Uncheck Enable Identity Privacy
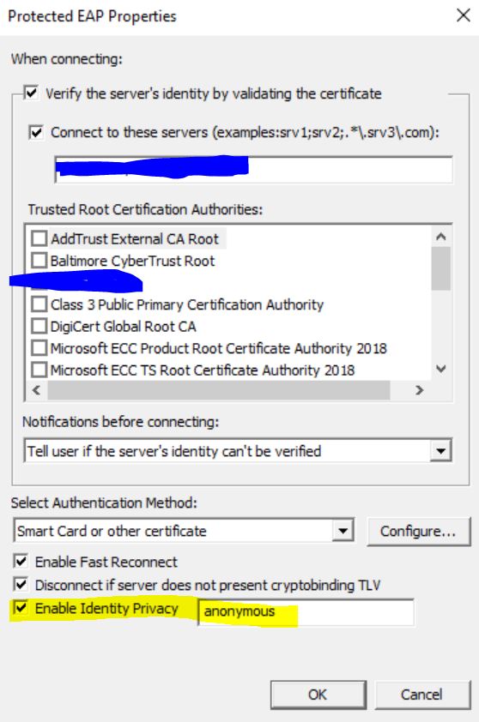Screen dimensions: 479x722 21,608
